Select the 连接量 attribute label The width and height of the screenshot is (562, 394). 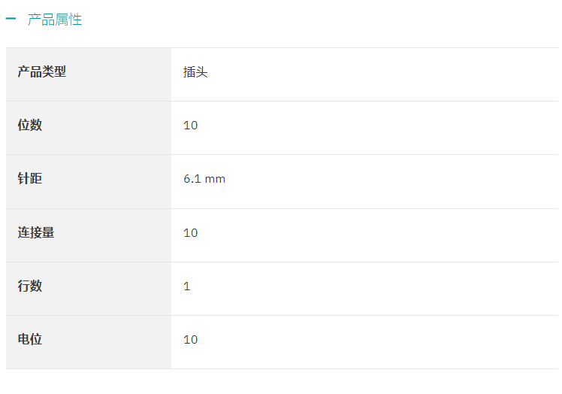pos(36,232)
